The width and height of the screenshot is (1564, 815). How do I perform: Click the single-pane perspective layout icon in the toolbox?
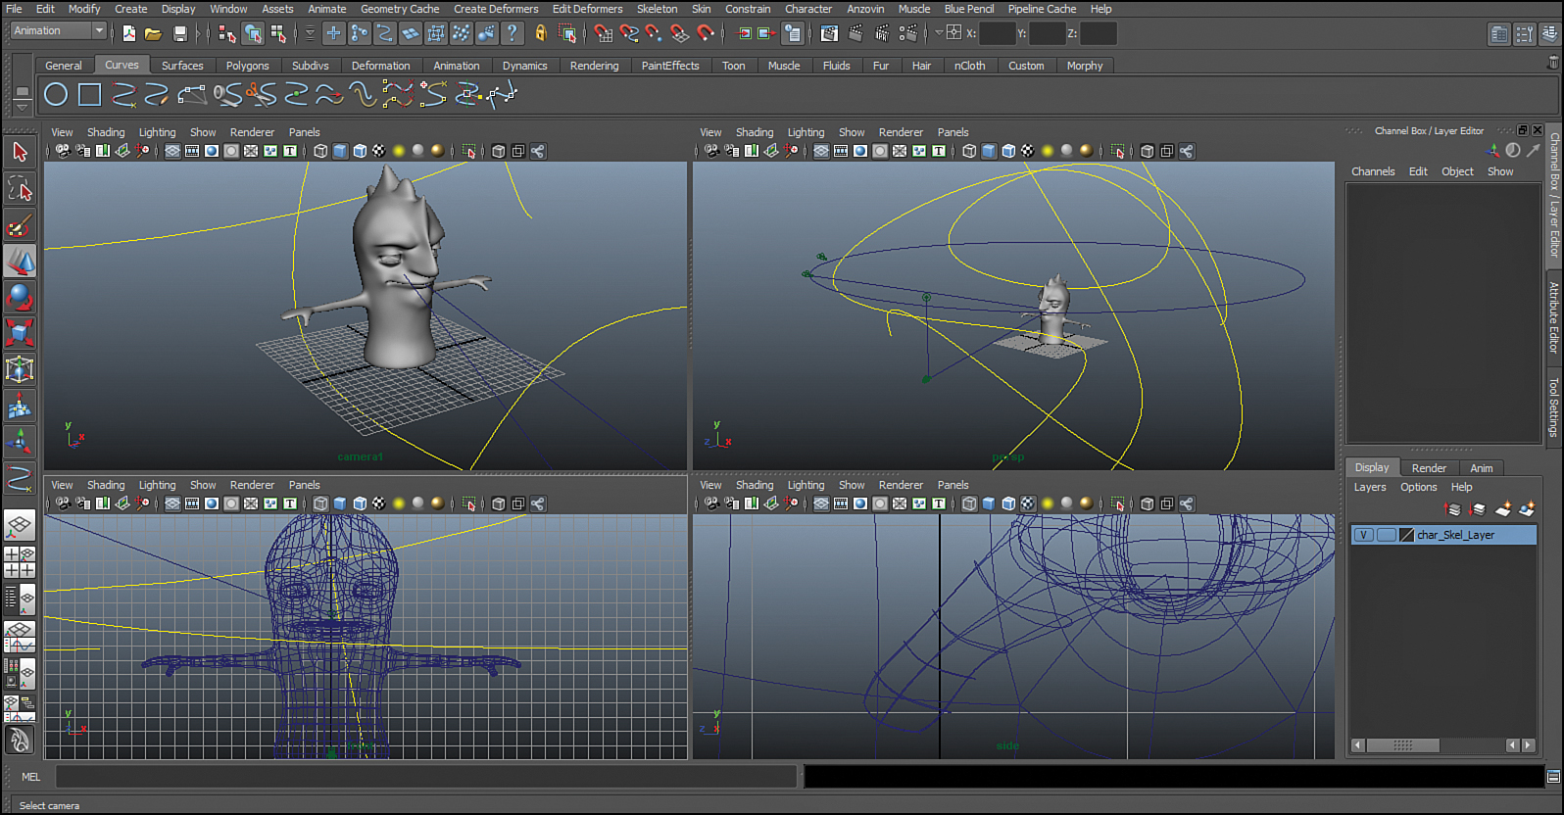pyautogui.click(x=20, y=526)
